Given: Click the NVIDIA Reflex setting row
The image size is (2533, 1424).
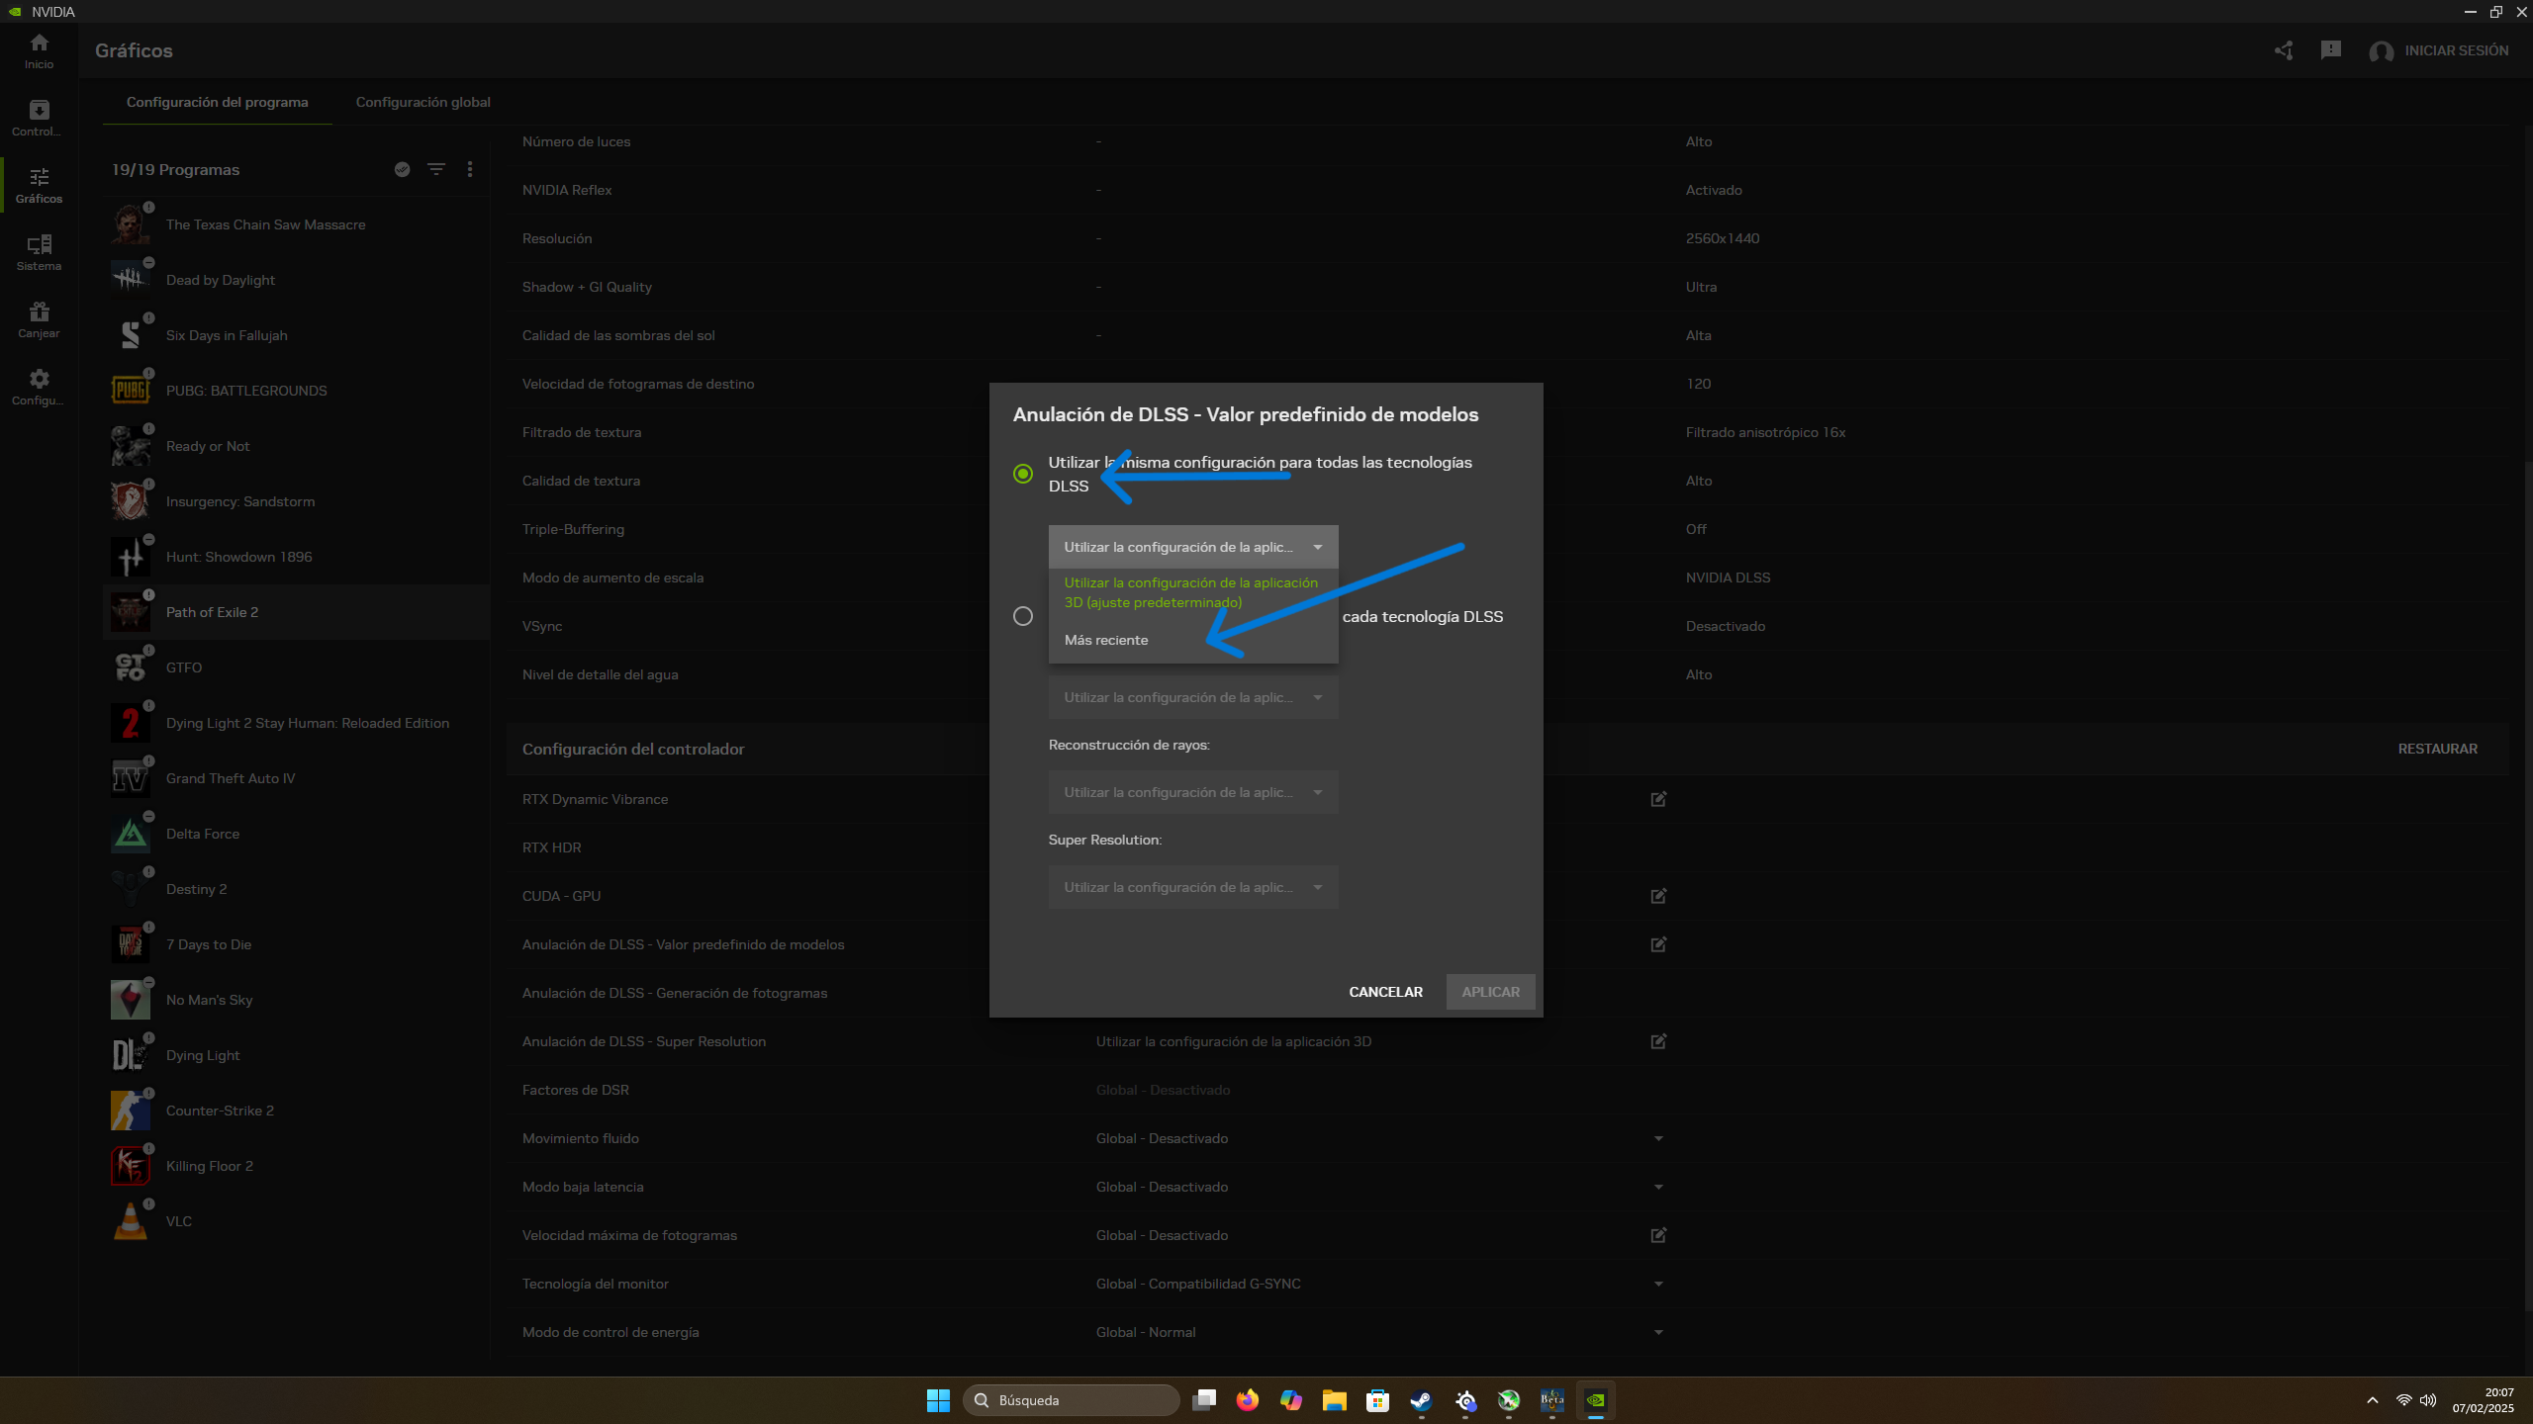Looking at the screenshot, I should click(1508, 190).
